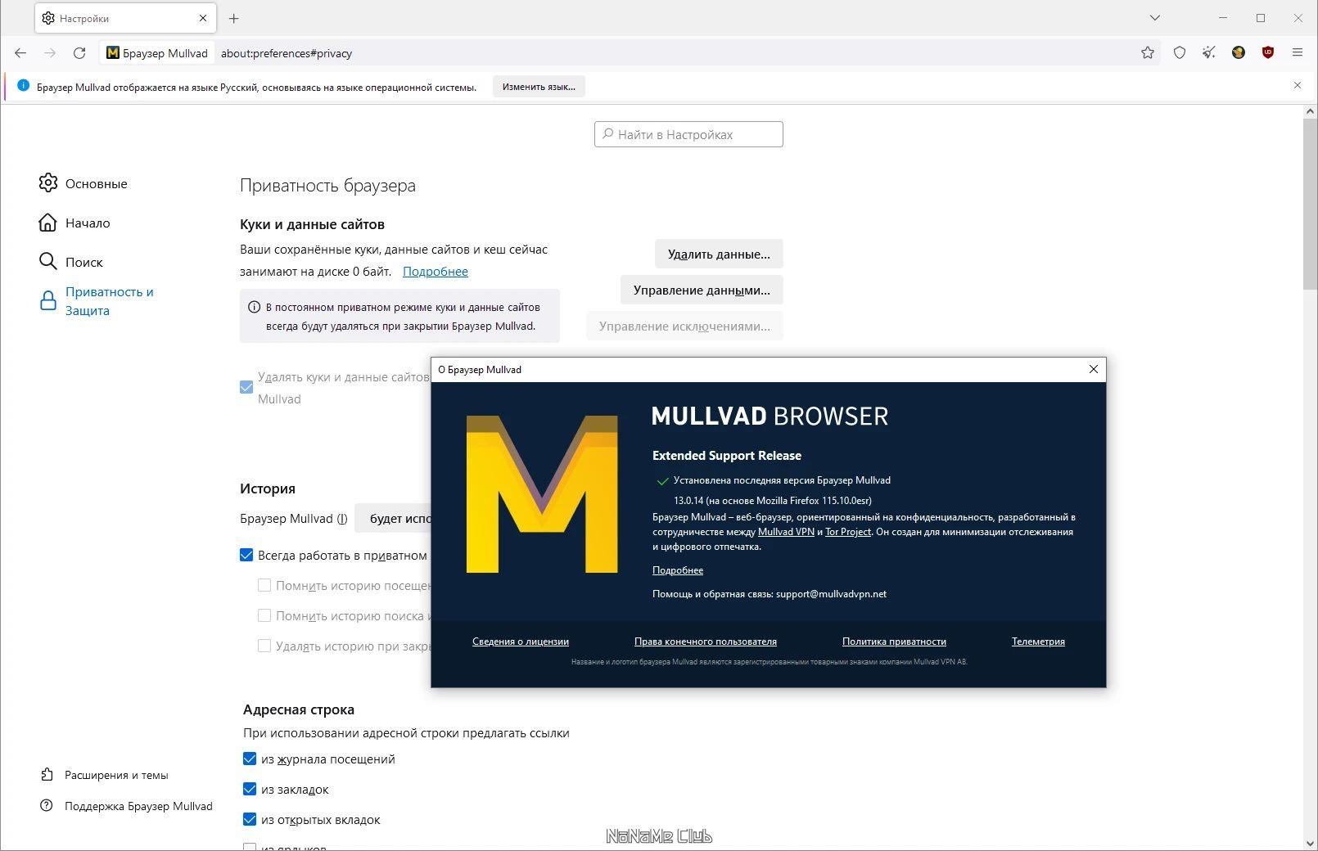Image resolution: width=1318 pixels, height=851 pixels.
Task: Bookmark this page with the star icon
Action: [x=1148, y=53]
